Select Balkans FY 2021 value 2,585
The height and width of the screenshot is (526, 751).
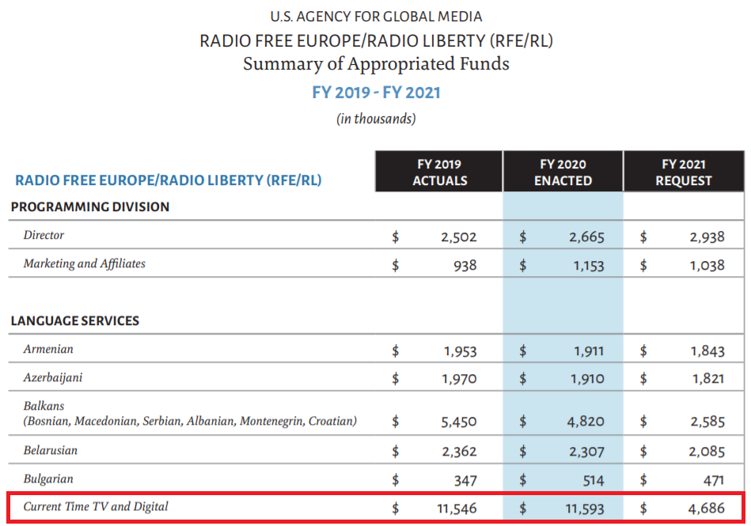click(x=707, y=422)
